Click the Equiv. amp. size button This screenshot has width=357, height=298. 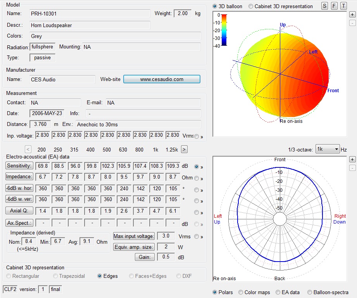134,247
